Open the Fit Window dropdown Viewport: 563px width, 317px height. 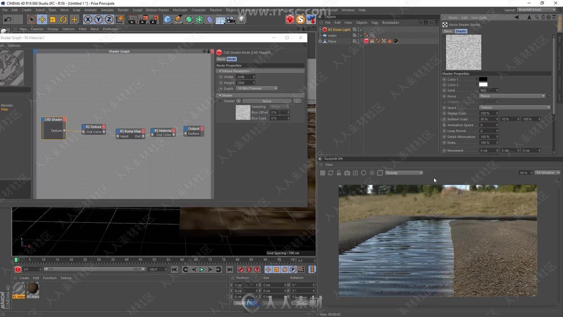548,173
